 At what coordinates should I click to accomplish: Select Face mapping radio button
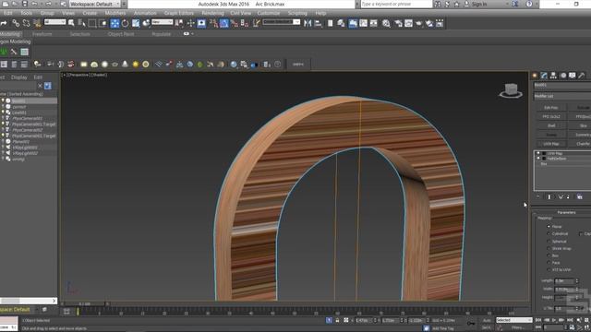point(549,263)
